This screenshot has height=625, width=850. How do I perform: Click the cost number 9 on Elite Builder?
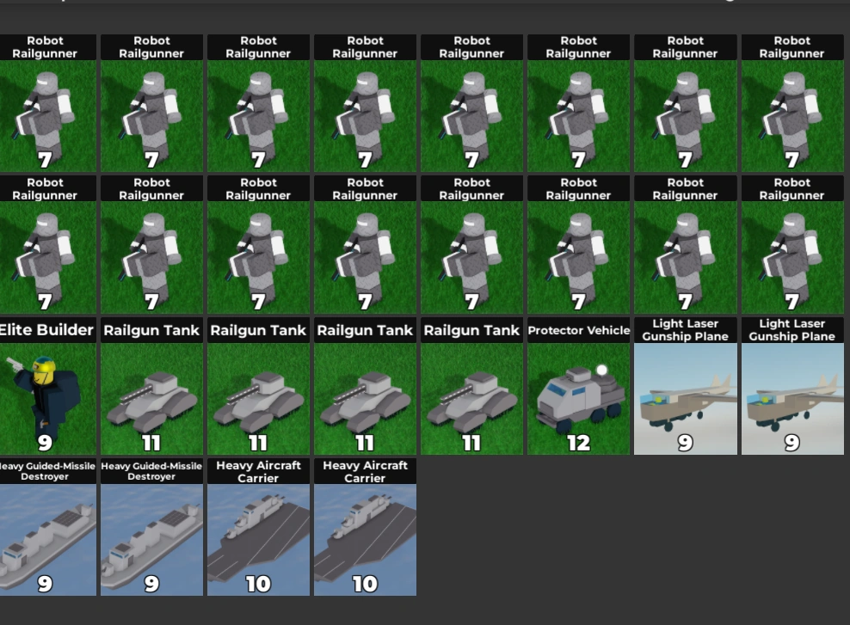point(45,443)
